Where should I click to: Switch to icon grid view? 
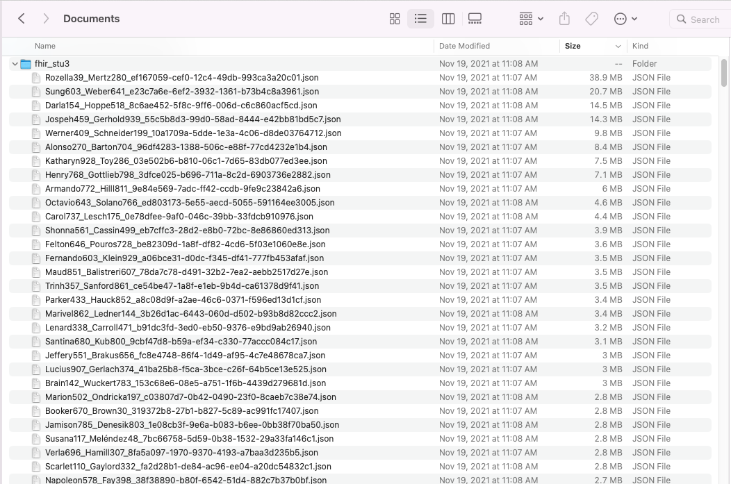pos(395,19)
